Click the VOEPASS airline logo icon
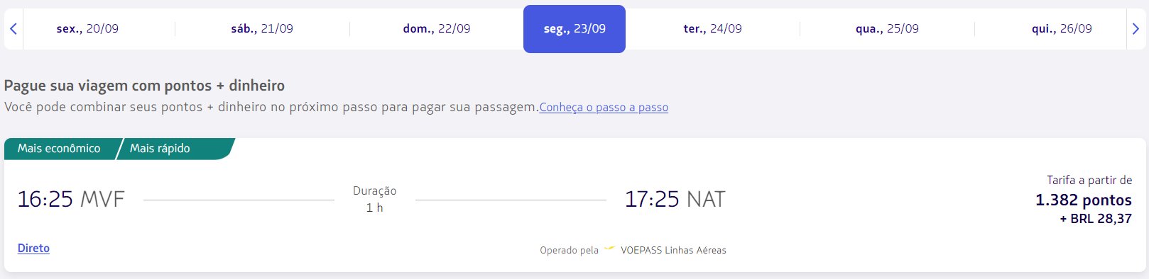Image resolution: width=1149 pixels, height=279 pixels. coord(609,249)
